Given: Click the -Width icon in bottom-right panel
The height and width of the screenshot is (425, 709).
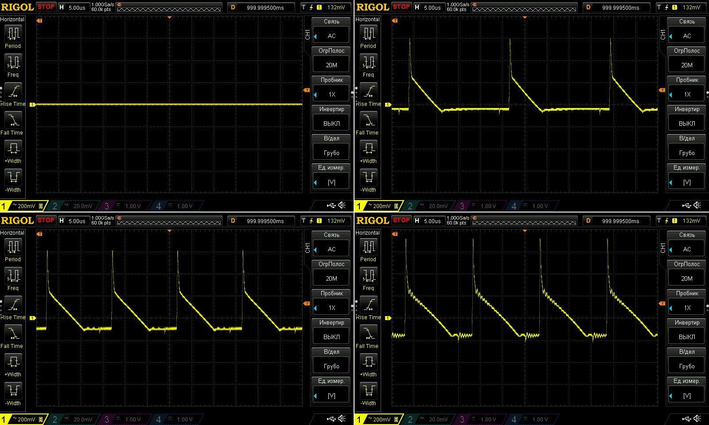Looking at the screenshot, I should (368, 390).
